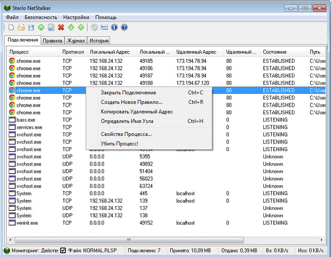Click svchost.exe row with port 51404
Screen dimensions: 331x257
tap(166, 171)
